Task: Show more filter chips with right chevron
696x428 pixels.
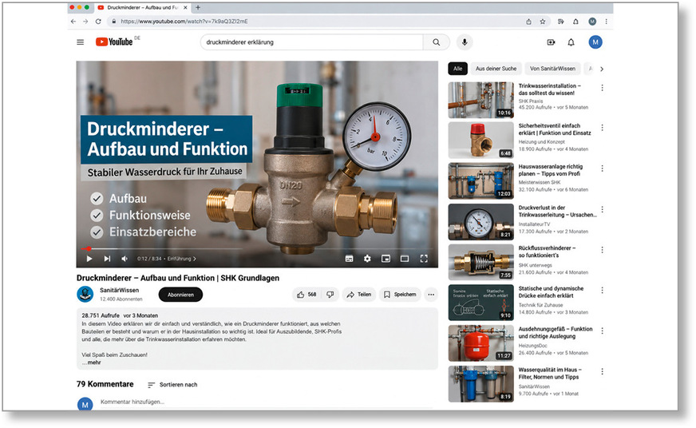Action: coord(602,69)
